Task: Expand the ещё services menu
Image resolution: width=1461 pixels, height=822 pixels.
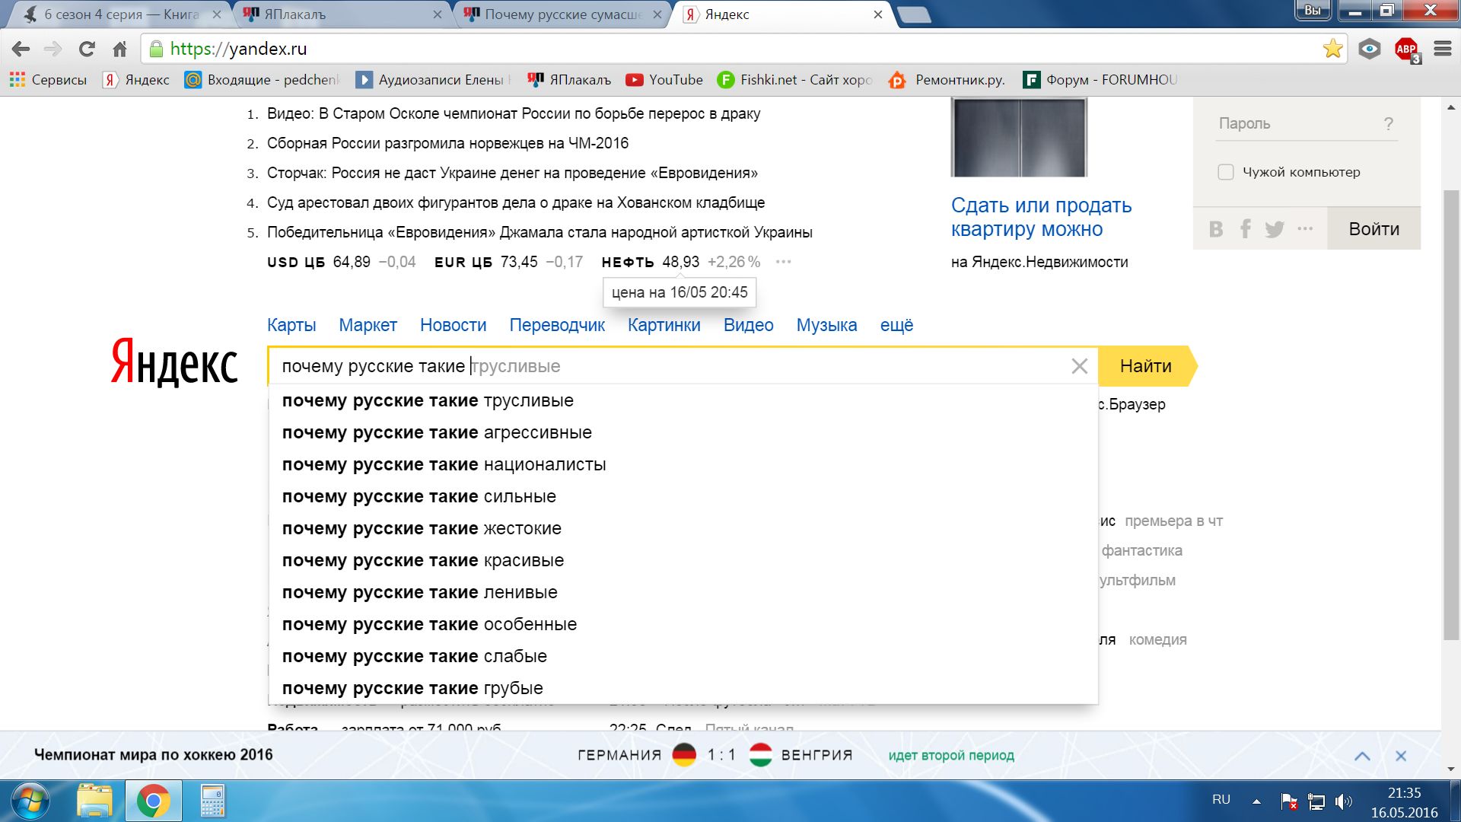Action: [x=896, y=325]
